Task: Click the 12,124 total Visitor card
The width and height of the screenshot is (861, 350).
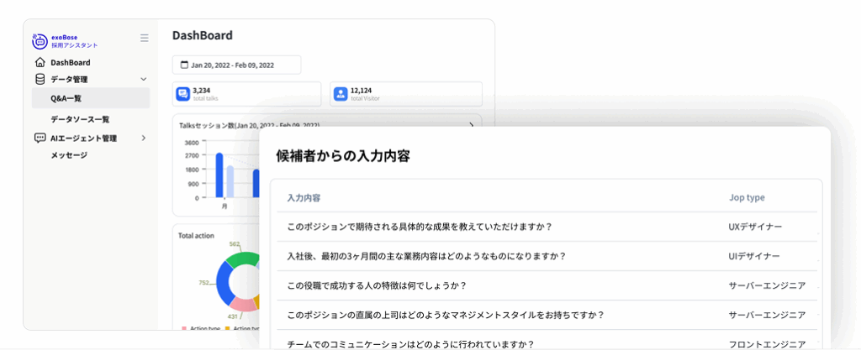Action: click(x=406, y=94)
